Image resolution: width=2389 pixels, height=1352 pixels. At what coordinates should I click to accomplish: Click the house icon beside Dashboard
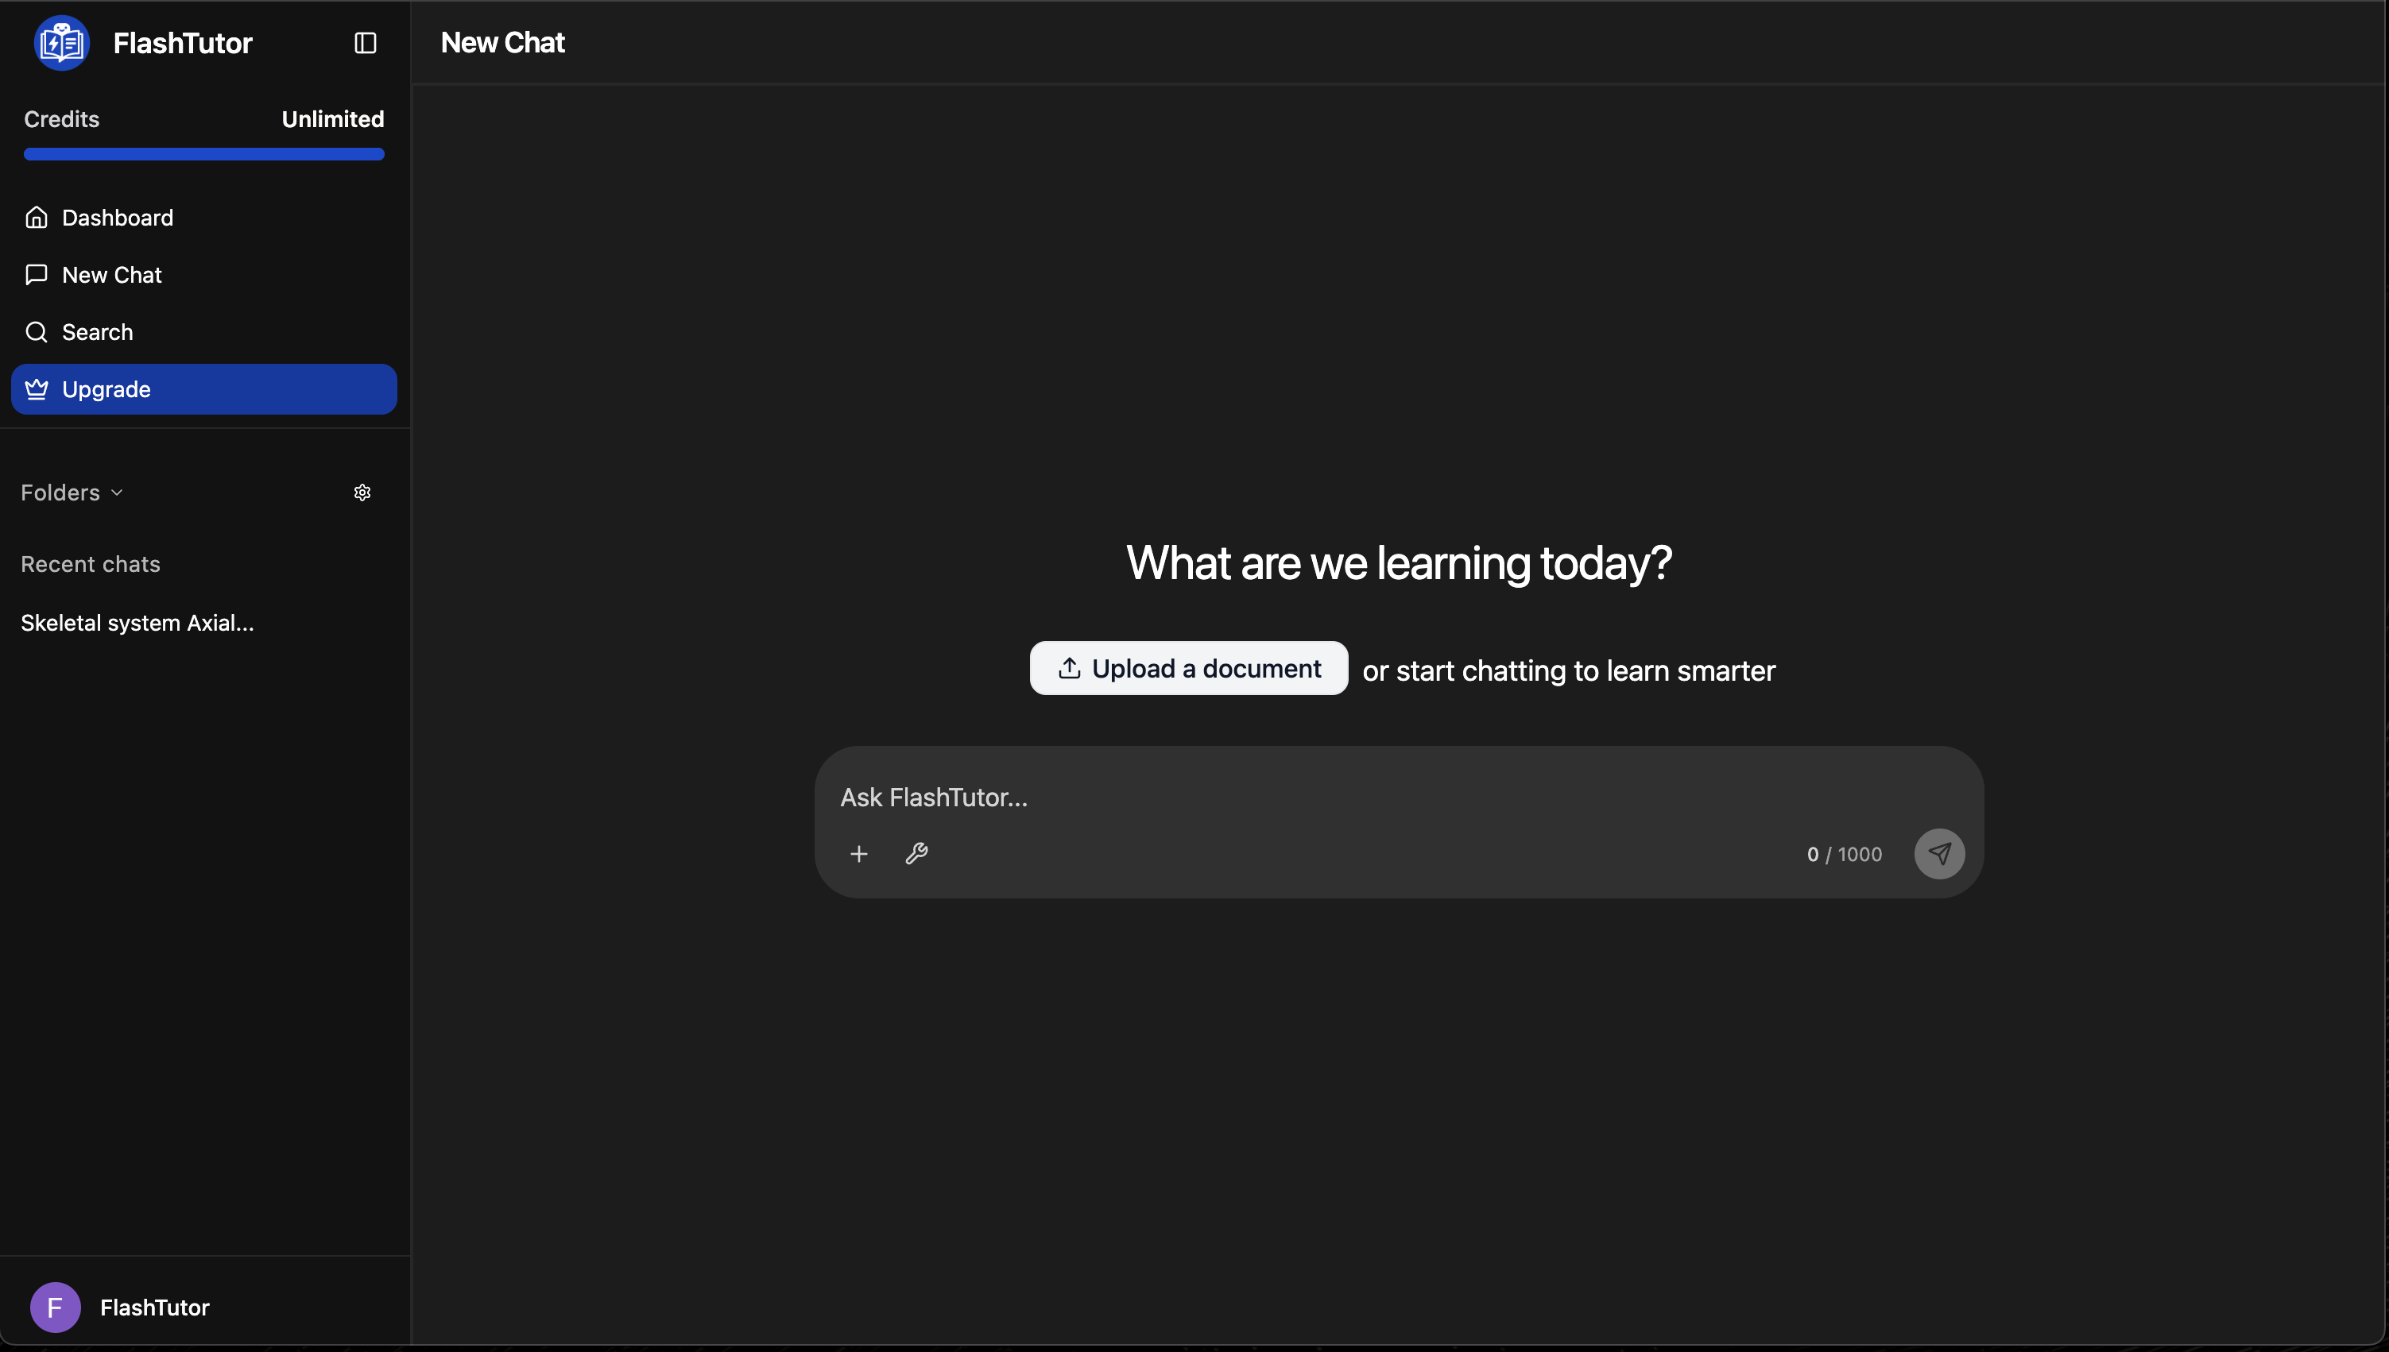pyautogui.click(x=37, y=218)
